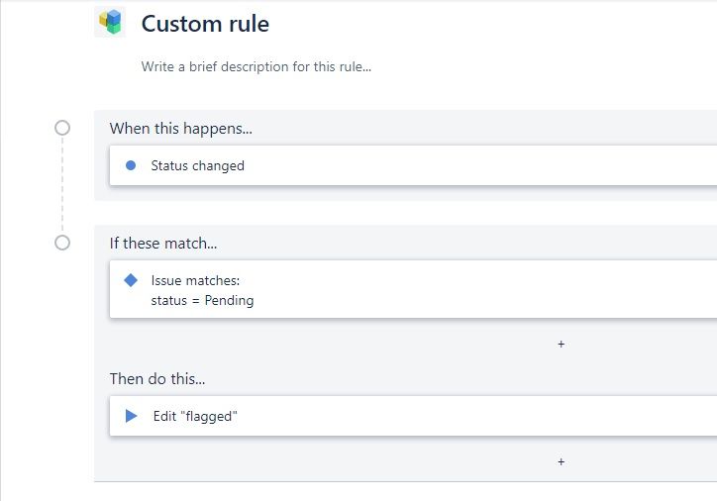The image size is (717, 501).
Task: Click the play arrow action icon
Action: (x=132, y=416)
